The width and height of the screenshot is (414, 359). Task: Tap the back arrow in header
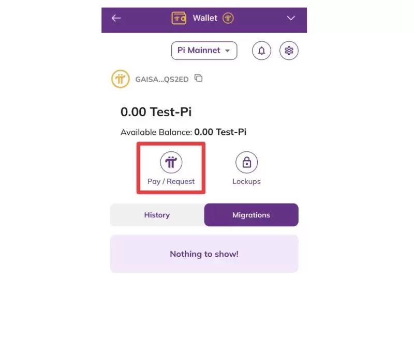[116, 18]
